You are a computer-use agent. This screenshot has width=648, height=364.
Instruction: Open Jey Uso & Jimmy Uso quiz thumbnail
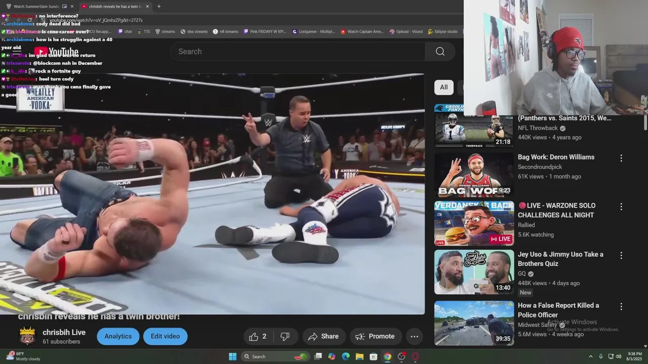(x=474, y=272)
